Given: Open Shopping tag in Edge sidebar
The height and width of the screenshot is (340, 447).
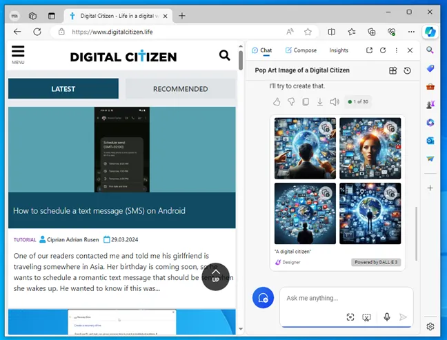Looking at the screenshot, I should [430, 68].
